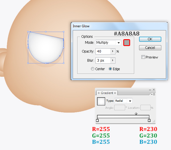The width and height of the screenshot is (171, 150).
Task: Select the Edge radio button
Action: [110, 69]
